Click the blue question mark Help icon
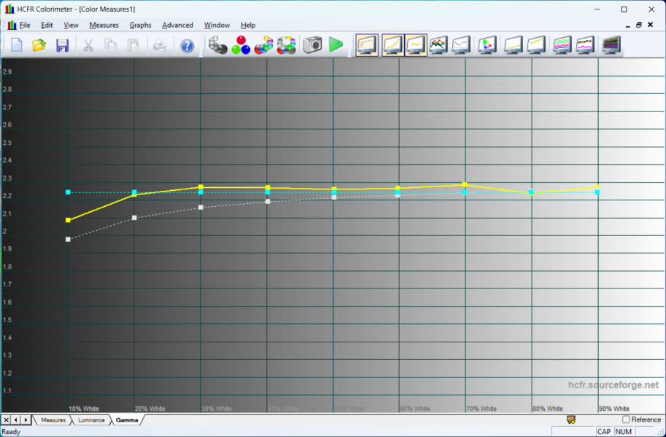The width and height of the screenshot is (666, 437). coord(187,45)
